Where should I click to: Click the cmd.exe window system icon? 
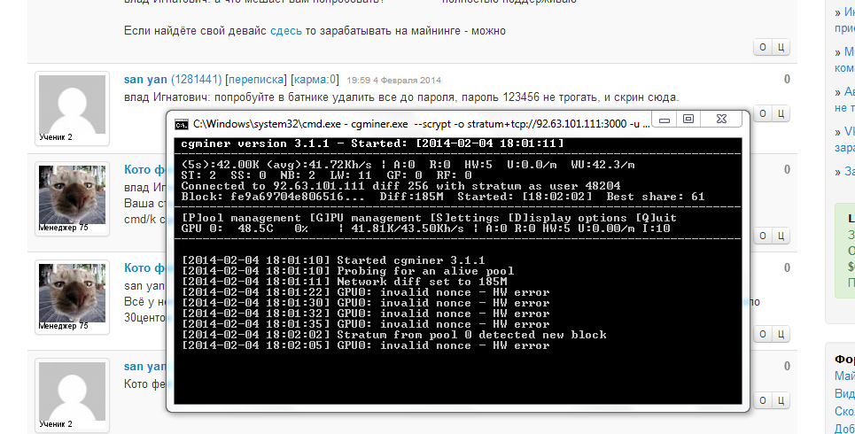click(181, 124)
